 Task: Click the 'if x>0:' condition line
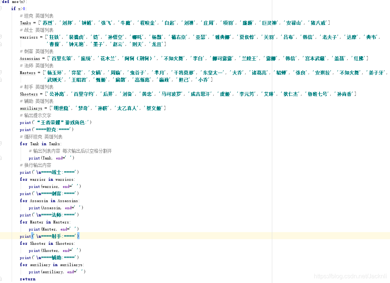(x=19, y=9)
